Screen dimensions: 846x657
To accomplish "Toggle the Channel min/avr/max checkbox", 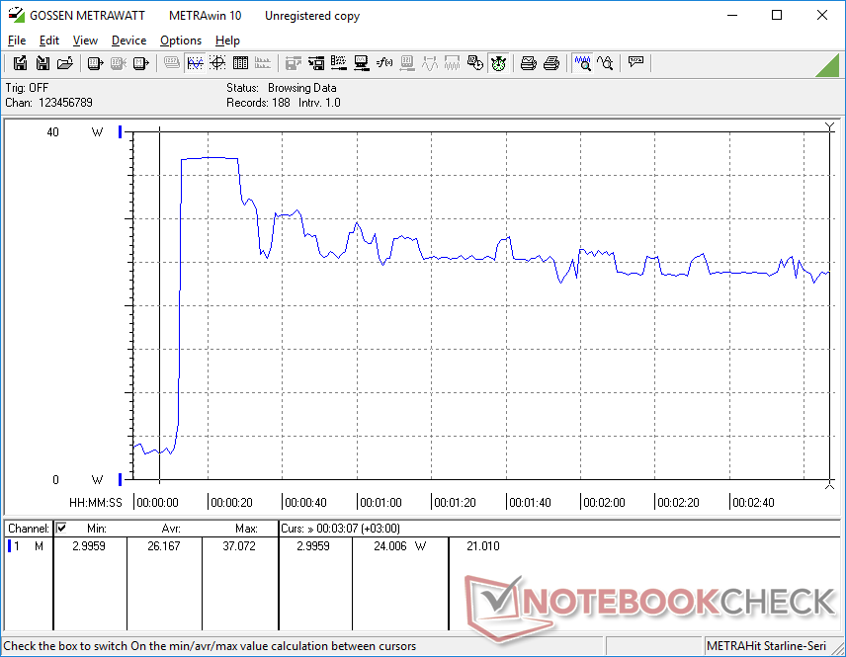I will 61,528.
